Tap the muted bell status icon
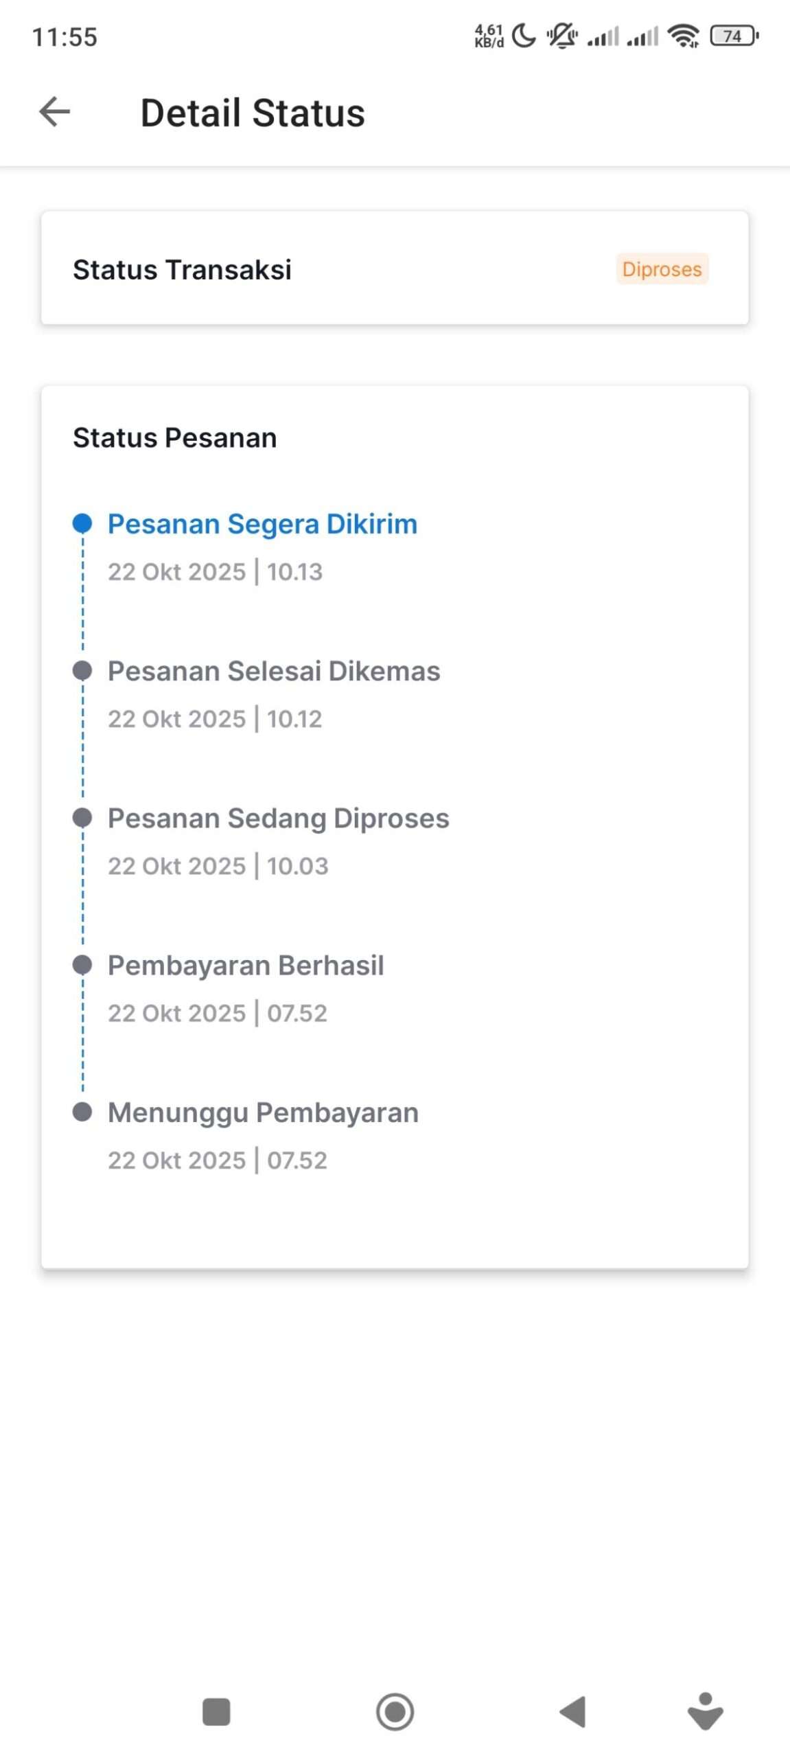Screen dimensions: 790x1758 [562, 36]
